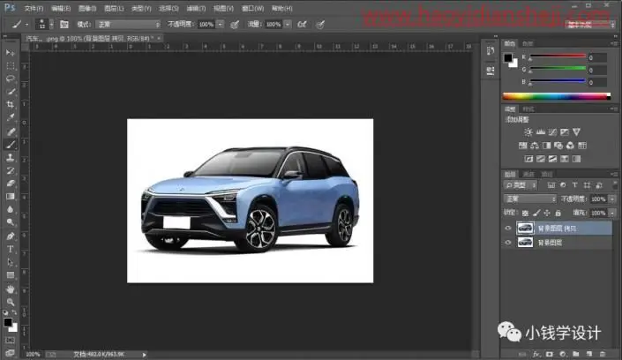Open the layer filter 类型 dropdown
The height and width of the screenshot is (360, 622).
(x=521, y=185)
